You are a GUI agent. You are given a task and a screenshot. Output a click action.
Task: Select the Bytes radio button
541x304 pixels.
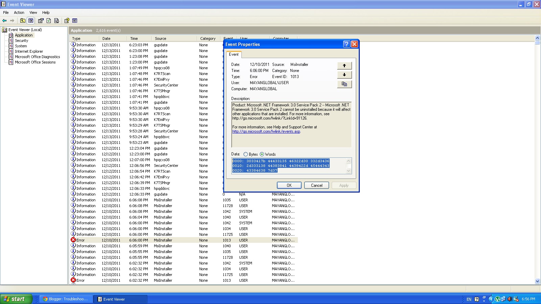pyautogui.click(x=246, y=154)
